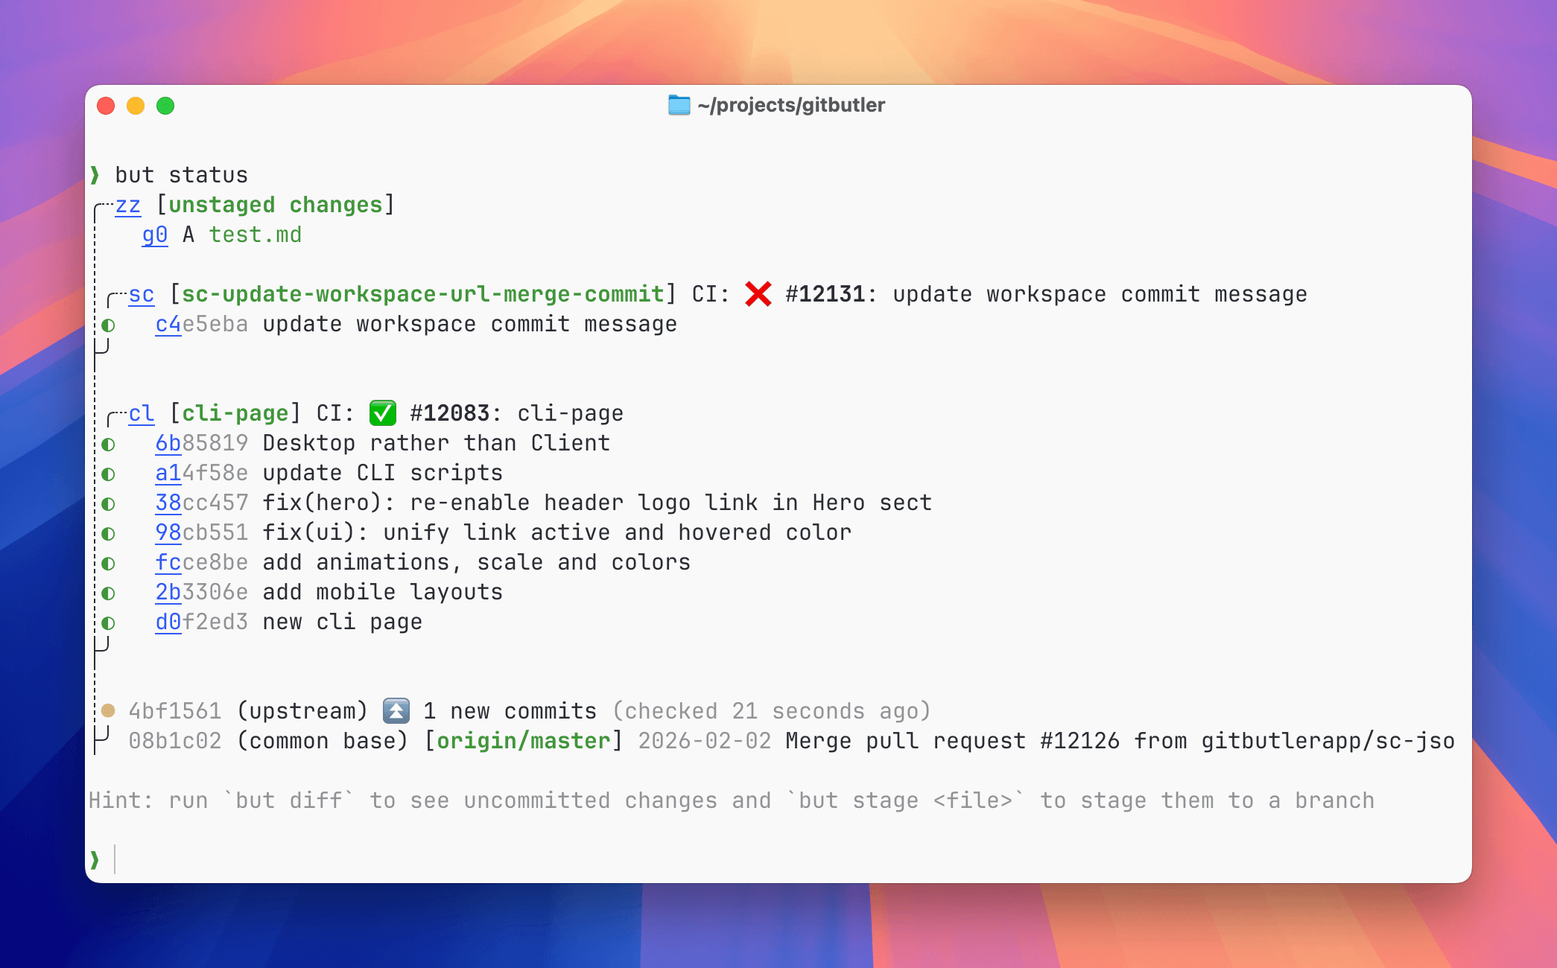Image resolution: width=1557 pixels, height=968 pixels.
Task: Click the folder icon in the title bar
Action: pos(679,105)
